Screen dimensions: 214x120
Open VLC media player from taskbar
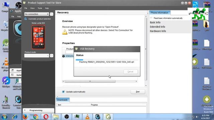[87, 117]
